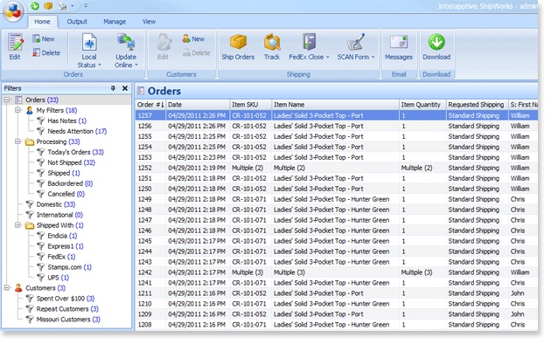This screenshot has width=551, height=344.
Task: Select the Express1 filter
Action: point(60,246)
